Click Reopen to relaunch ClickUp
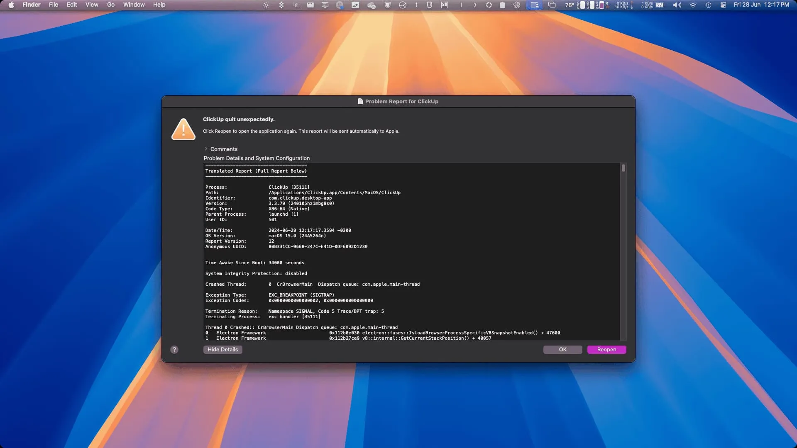The width and height of the screenshot is (797, 448). tap(606, 349)
